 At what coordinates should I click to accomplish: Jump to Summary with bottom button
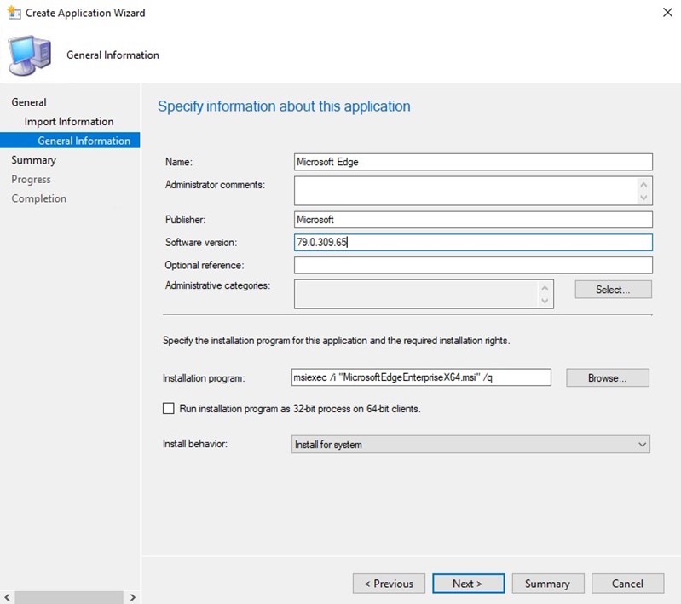pyautogui.click(x=548, y=584)
